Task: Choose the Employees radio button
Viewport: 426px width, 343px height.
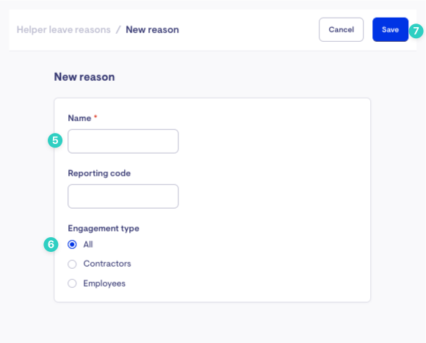Action: point(72,284)
